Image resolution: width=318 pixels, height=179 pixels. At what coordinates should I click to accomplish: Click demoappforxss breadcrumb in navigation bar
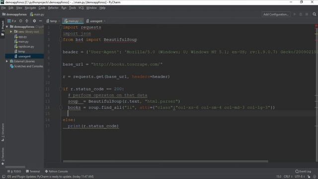pyautogui.click(x=14, y=14)
